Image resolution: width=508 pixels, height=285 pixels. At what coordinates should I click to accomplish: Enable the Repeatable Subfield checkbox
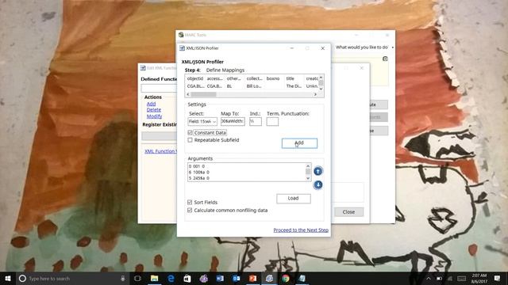click(190, 140)
